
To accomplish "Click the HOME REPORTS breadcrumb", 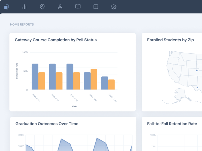I will 22,24.
